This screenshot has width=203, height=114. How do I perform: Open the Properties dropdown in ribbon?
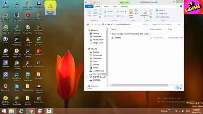point(145,17)
